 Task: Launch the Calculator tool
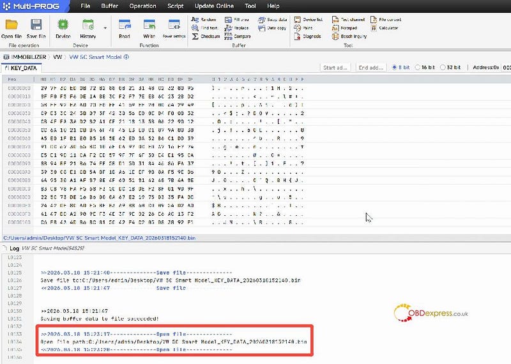pyautogui.click(x=385, y=28)
